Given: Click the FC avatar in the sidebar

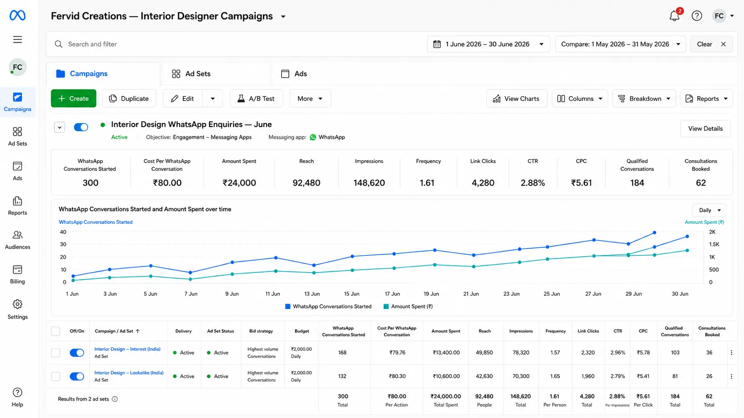Looking at the screenshot, I should pyautogui.click(x=17, y=67).
